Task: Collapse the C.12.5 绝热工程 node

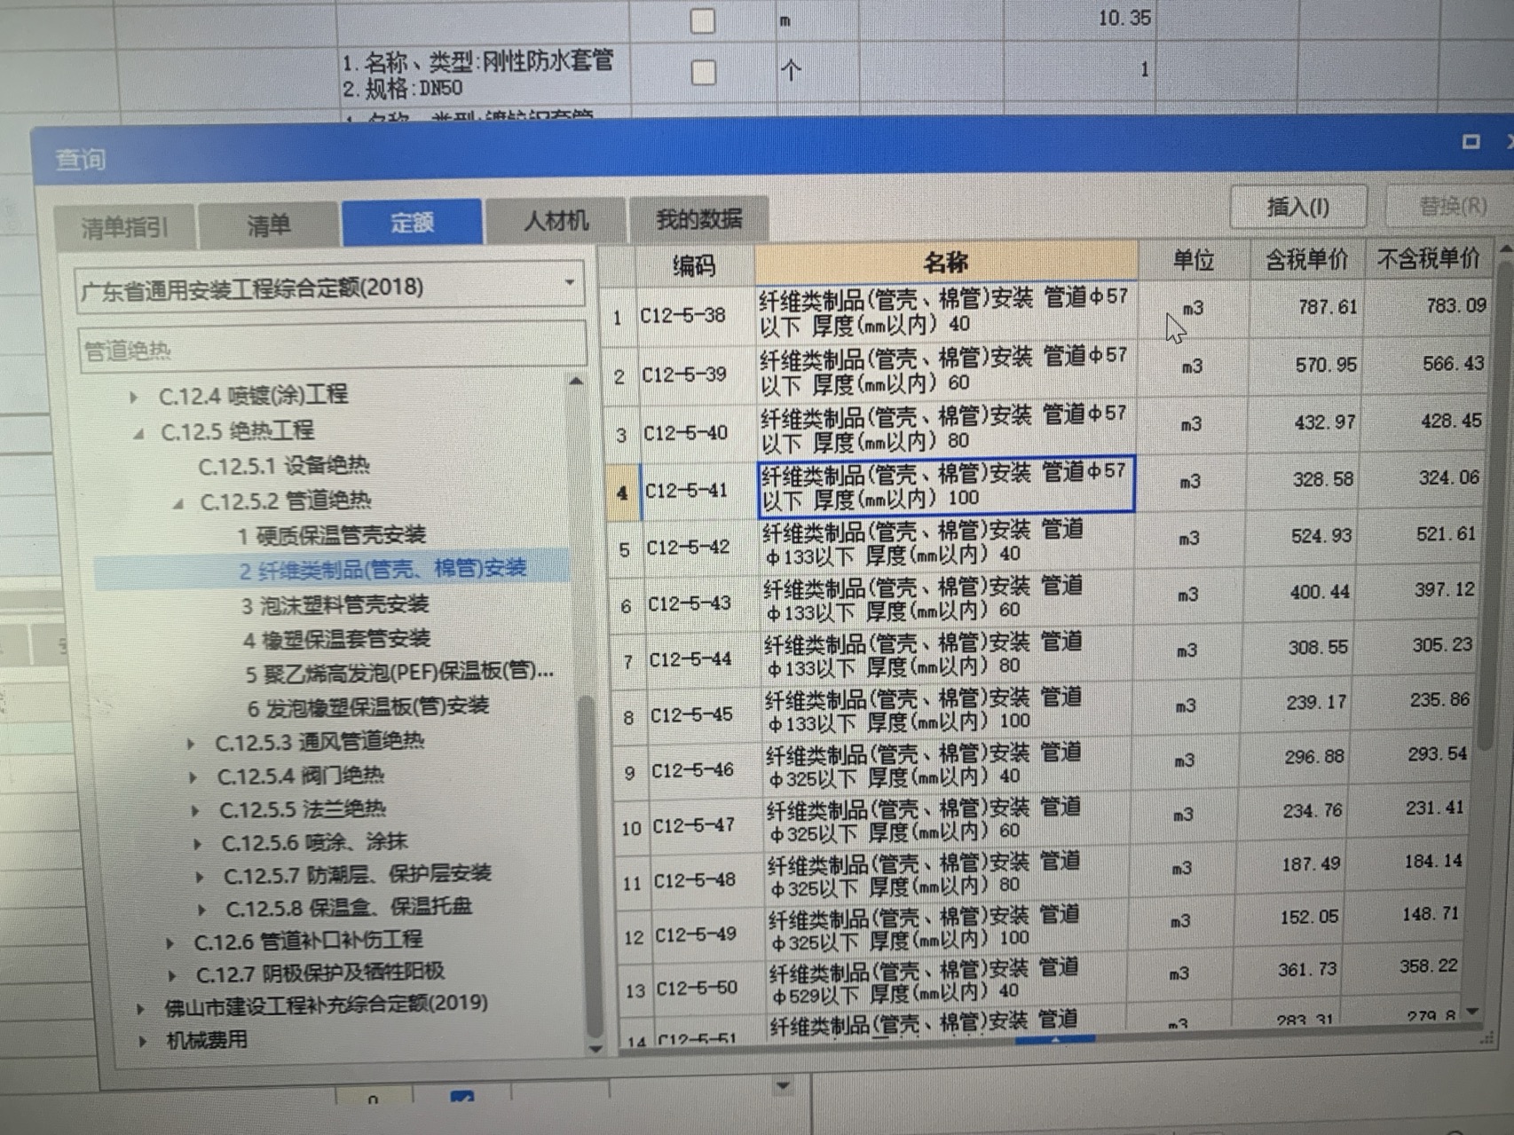Action: pyautogui.click(x=138, y=433)
